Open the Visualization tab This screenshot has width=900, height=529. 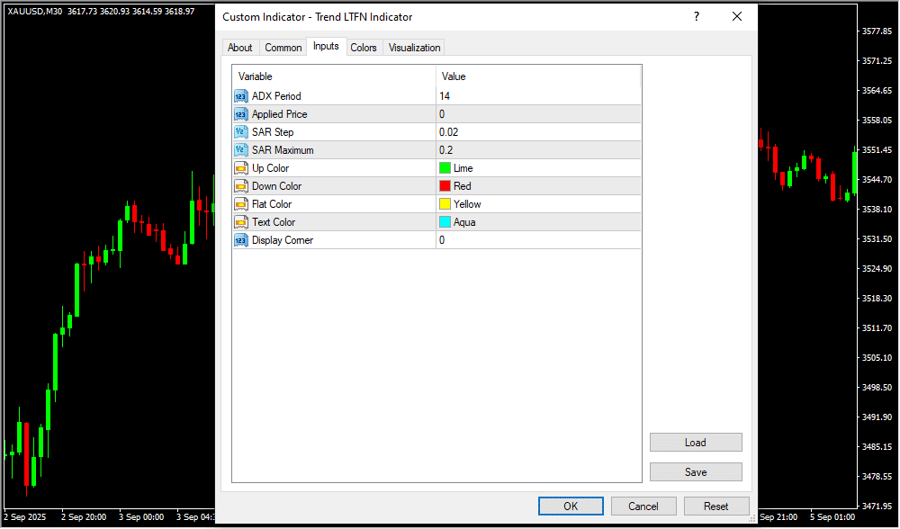(415, 48)
